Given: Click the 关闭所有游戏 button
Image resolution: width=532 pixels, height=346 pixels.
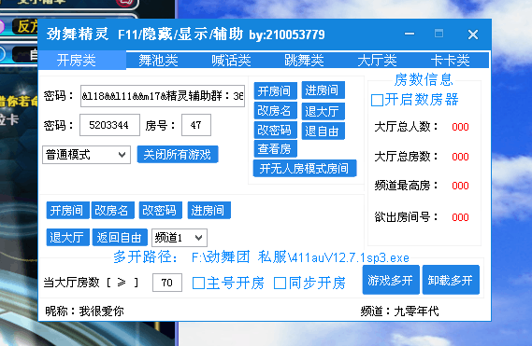Looking at the screenshot, I should click(178, 155).
